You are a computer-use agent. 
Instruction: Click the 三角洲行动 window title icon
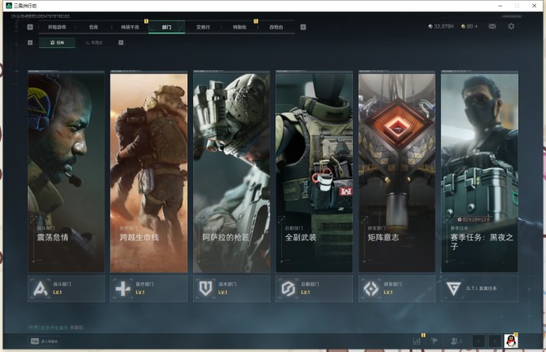(x=9, y=6)
